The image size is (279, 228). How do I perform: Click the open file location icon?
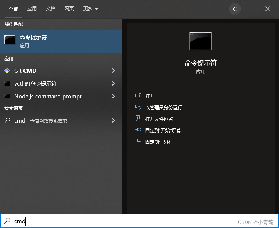point(138,118)
